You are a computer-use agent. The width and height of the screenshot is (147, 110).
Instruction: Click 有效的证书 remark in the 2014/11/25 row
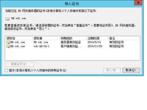(116, 46)
